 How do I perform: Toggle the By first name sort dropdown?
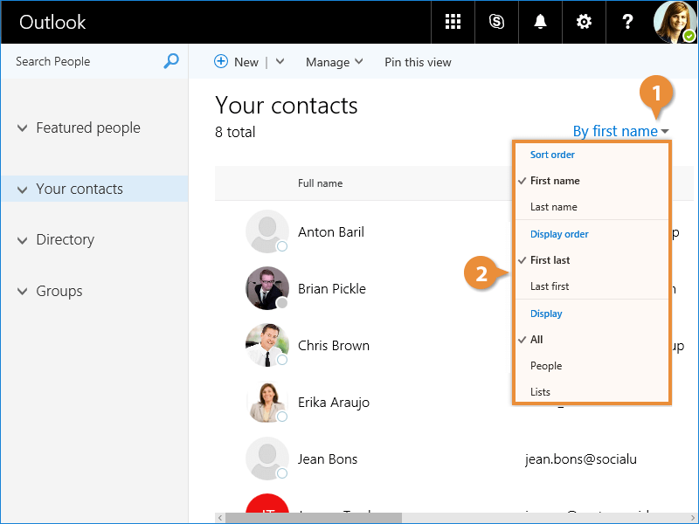[620, 132]
